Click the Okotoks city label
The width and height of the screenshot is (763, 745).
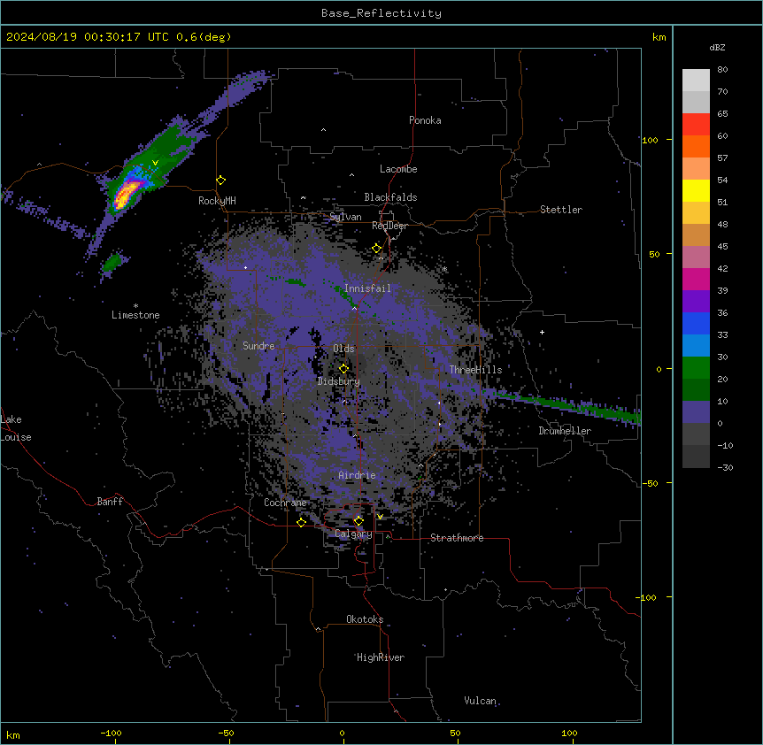pyautogui.click(x=365, y=619)
